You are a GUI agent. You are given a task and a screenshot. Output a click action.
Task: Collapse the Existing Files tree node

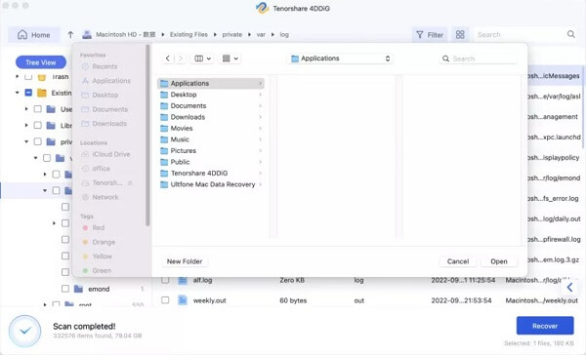pos(18,93)
